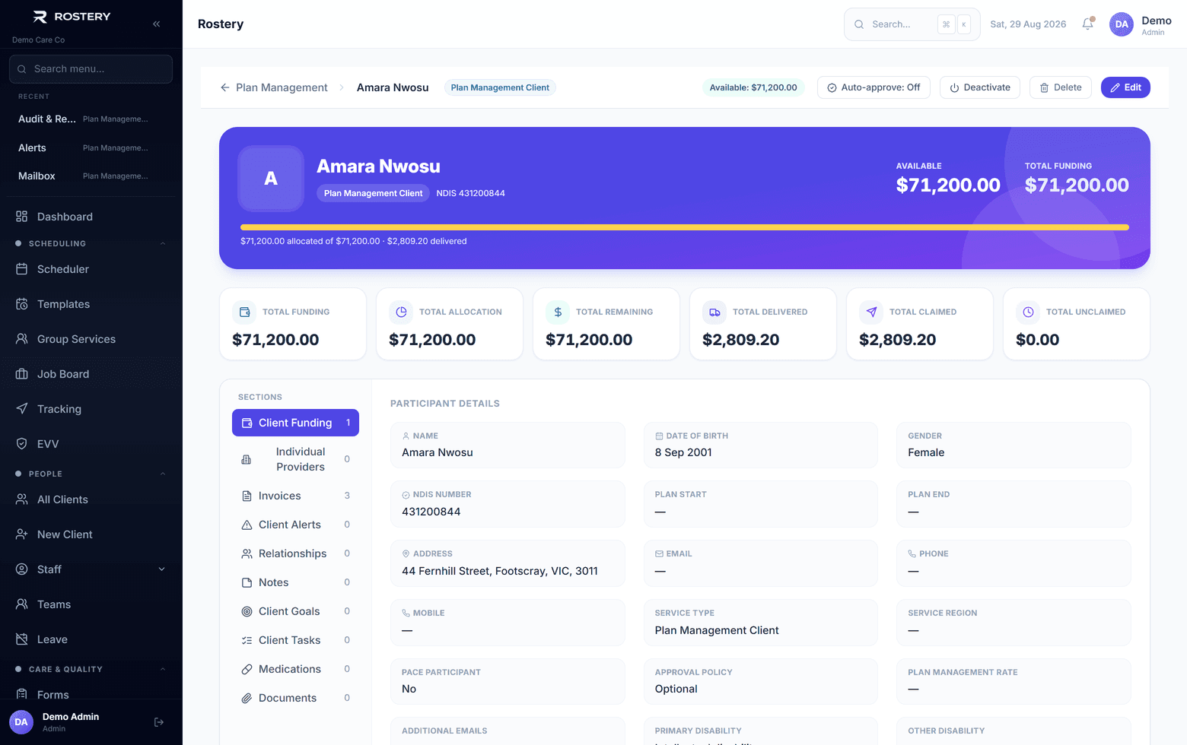Screen dimensions: 1187x745
Task: Focus the top Search box
Action: [x=912, y=24]
